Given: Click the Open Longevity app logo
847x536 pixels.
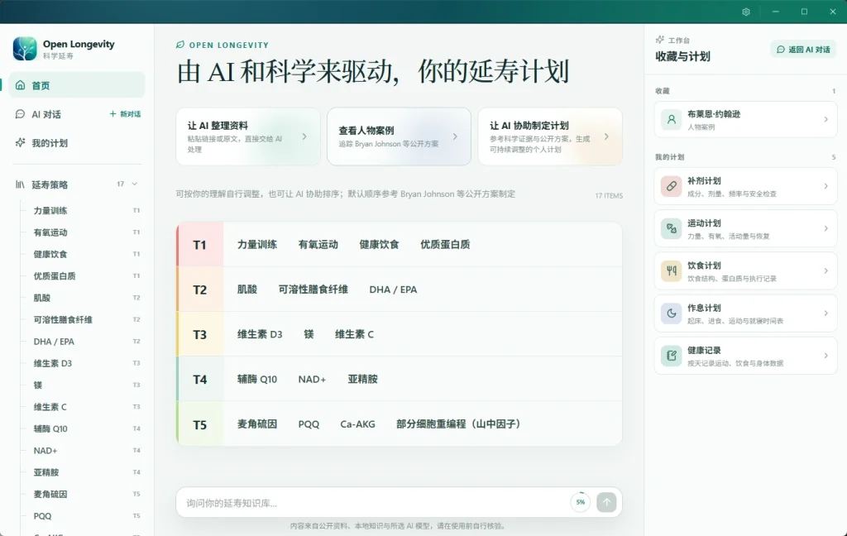Looking at the screenshot, I should click(x=25, y=49).
